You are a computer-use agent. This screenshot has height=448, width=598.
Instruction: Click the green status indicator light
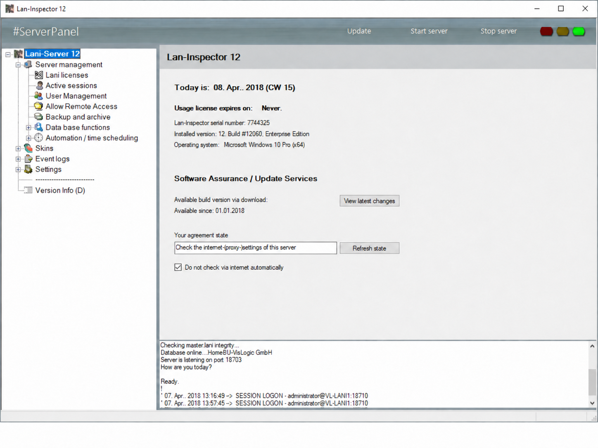pos(579,31)
